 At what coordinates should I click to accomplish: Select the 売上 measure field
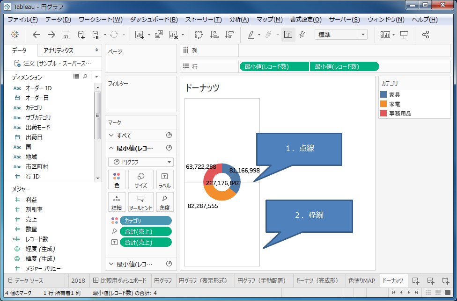[31, 219]
